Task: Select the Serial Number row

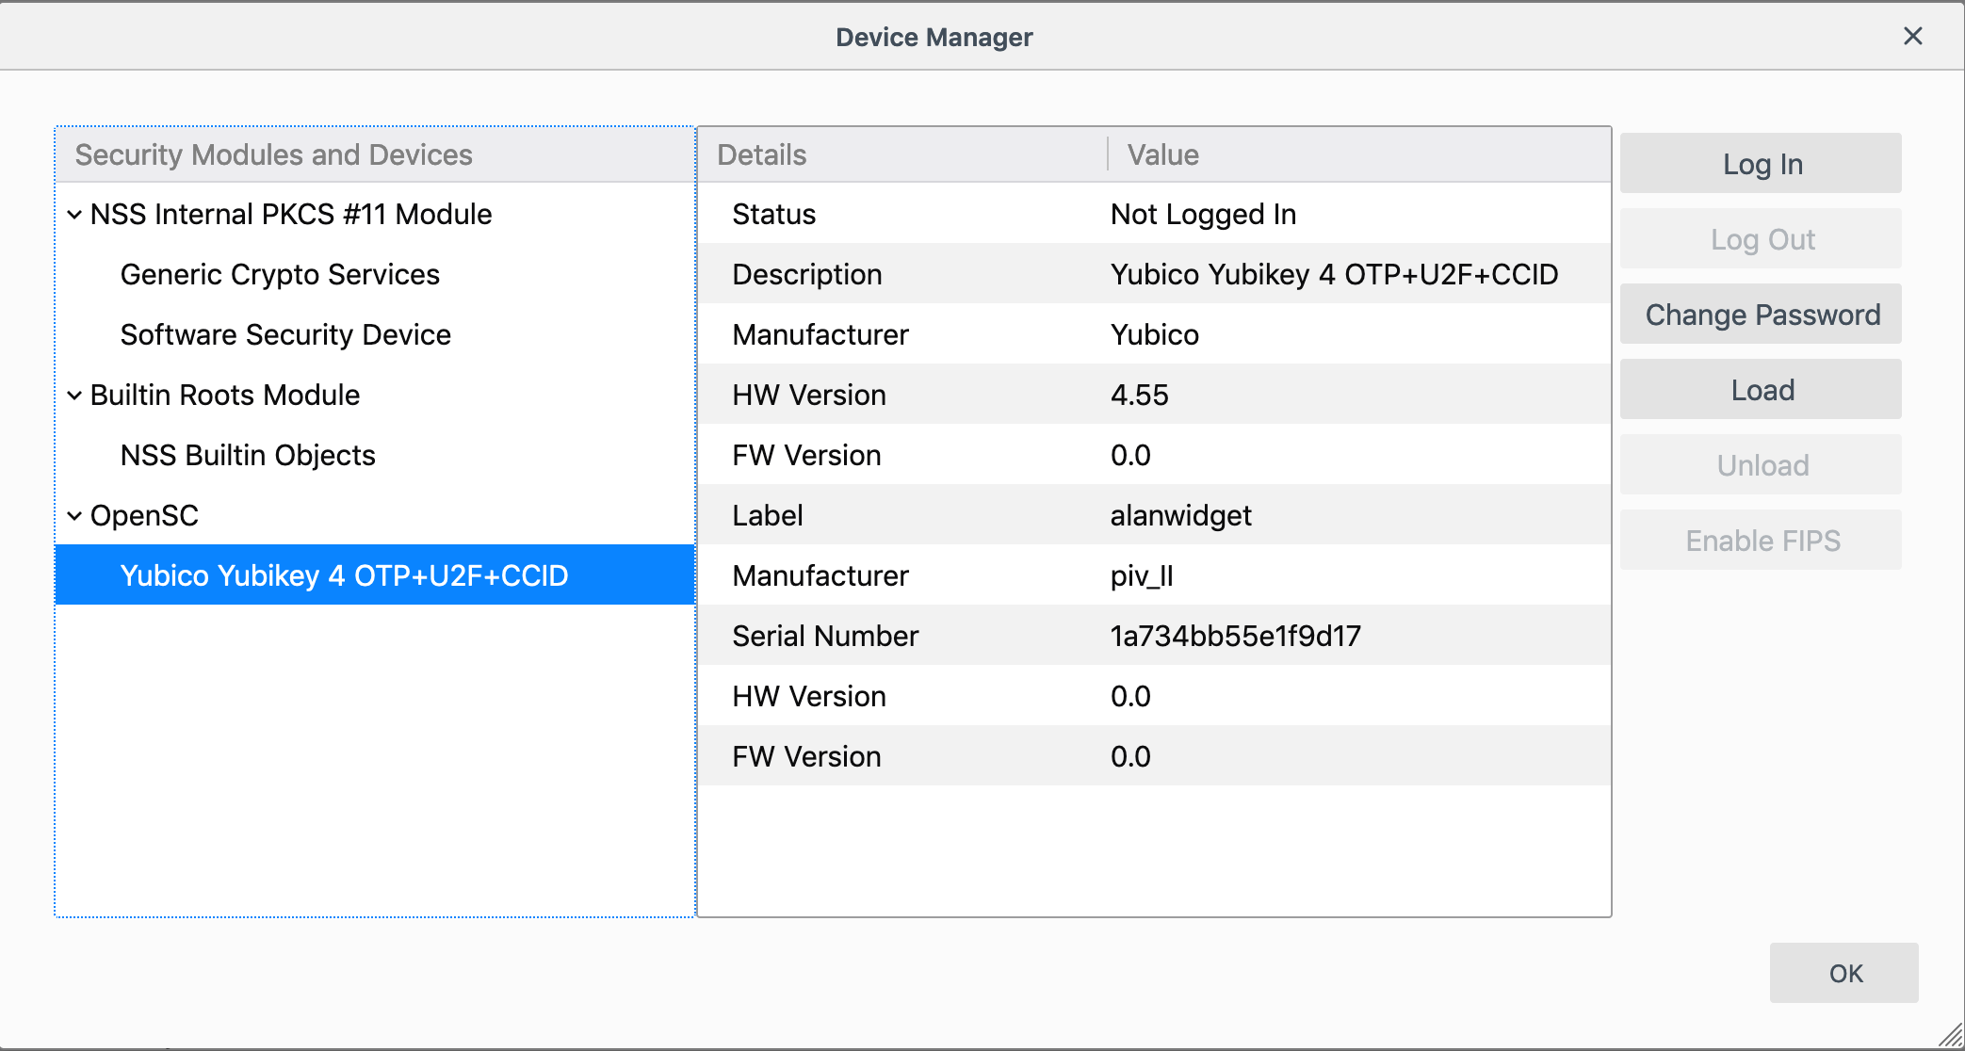Action: coord(1153,636)
